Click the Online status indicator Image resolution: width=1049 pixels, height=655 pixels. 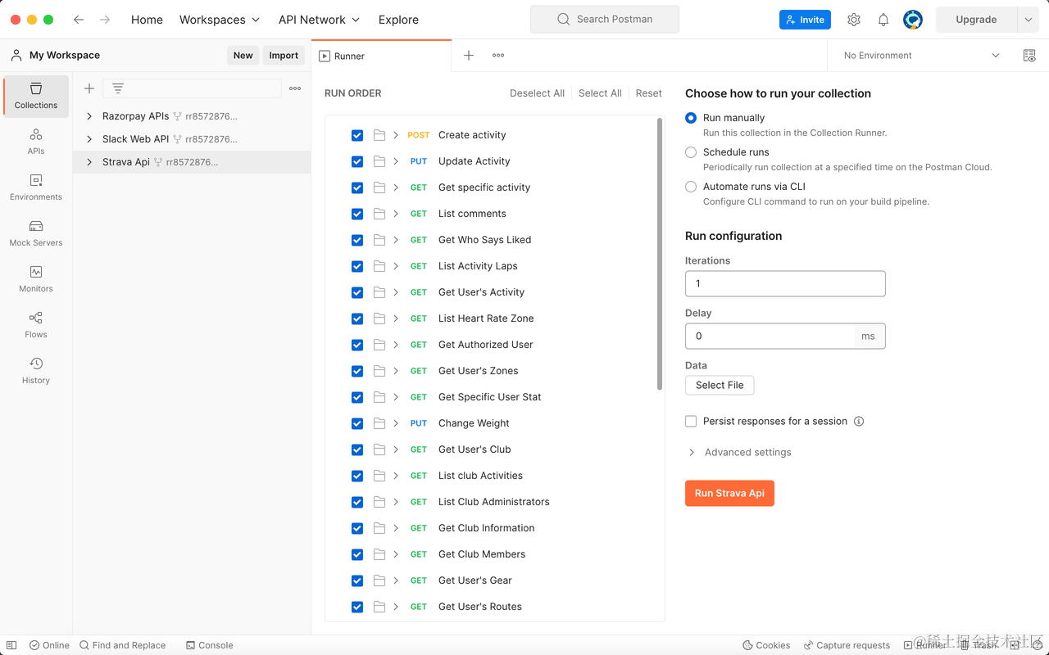[x=49, y=645]
